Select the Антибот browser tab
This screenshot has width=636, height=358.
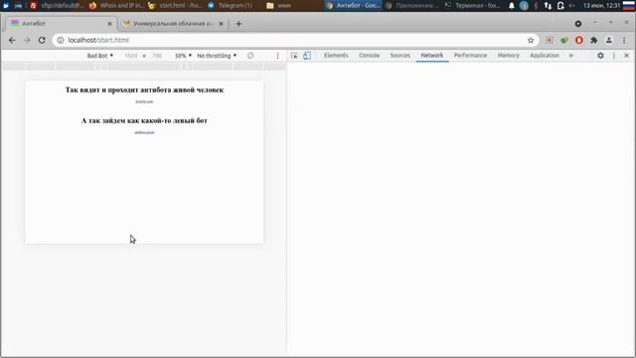62,24
